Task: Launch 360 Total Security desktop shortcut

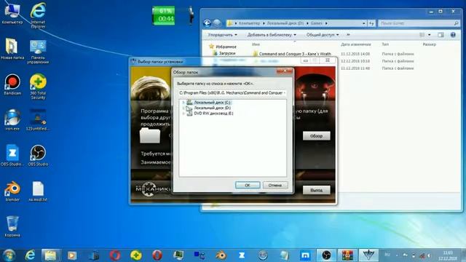Action: [x=38, y=87]
